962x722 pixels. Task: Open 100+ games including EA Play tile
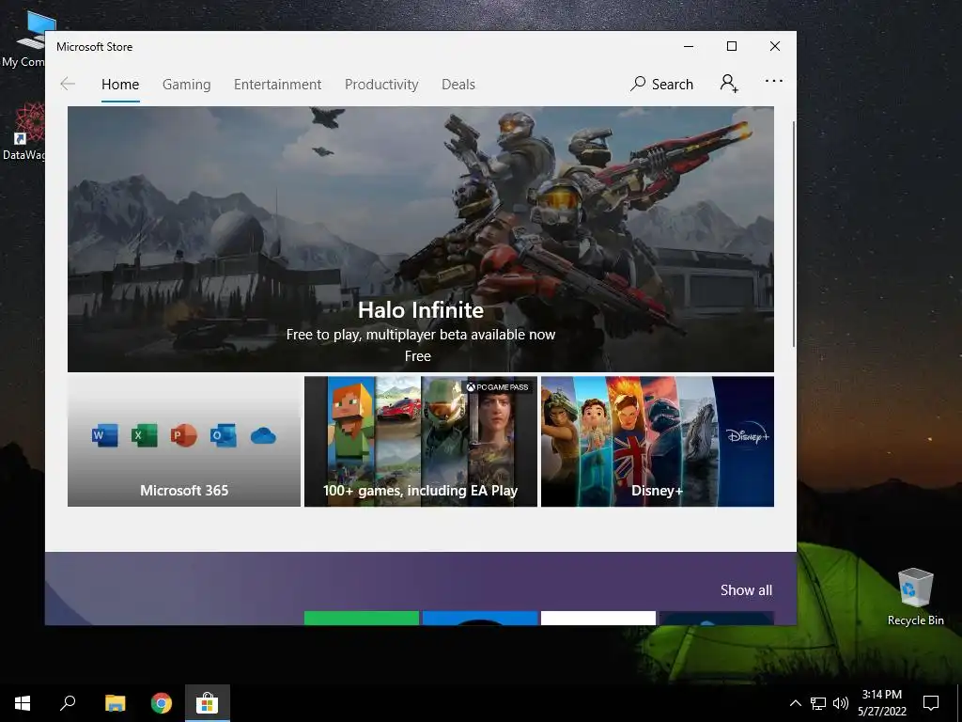point(421,442)
